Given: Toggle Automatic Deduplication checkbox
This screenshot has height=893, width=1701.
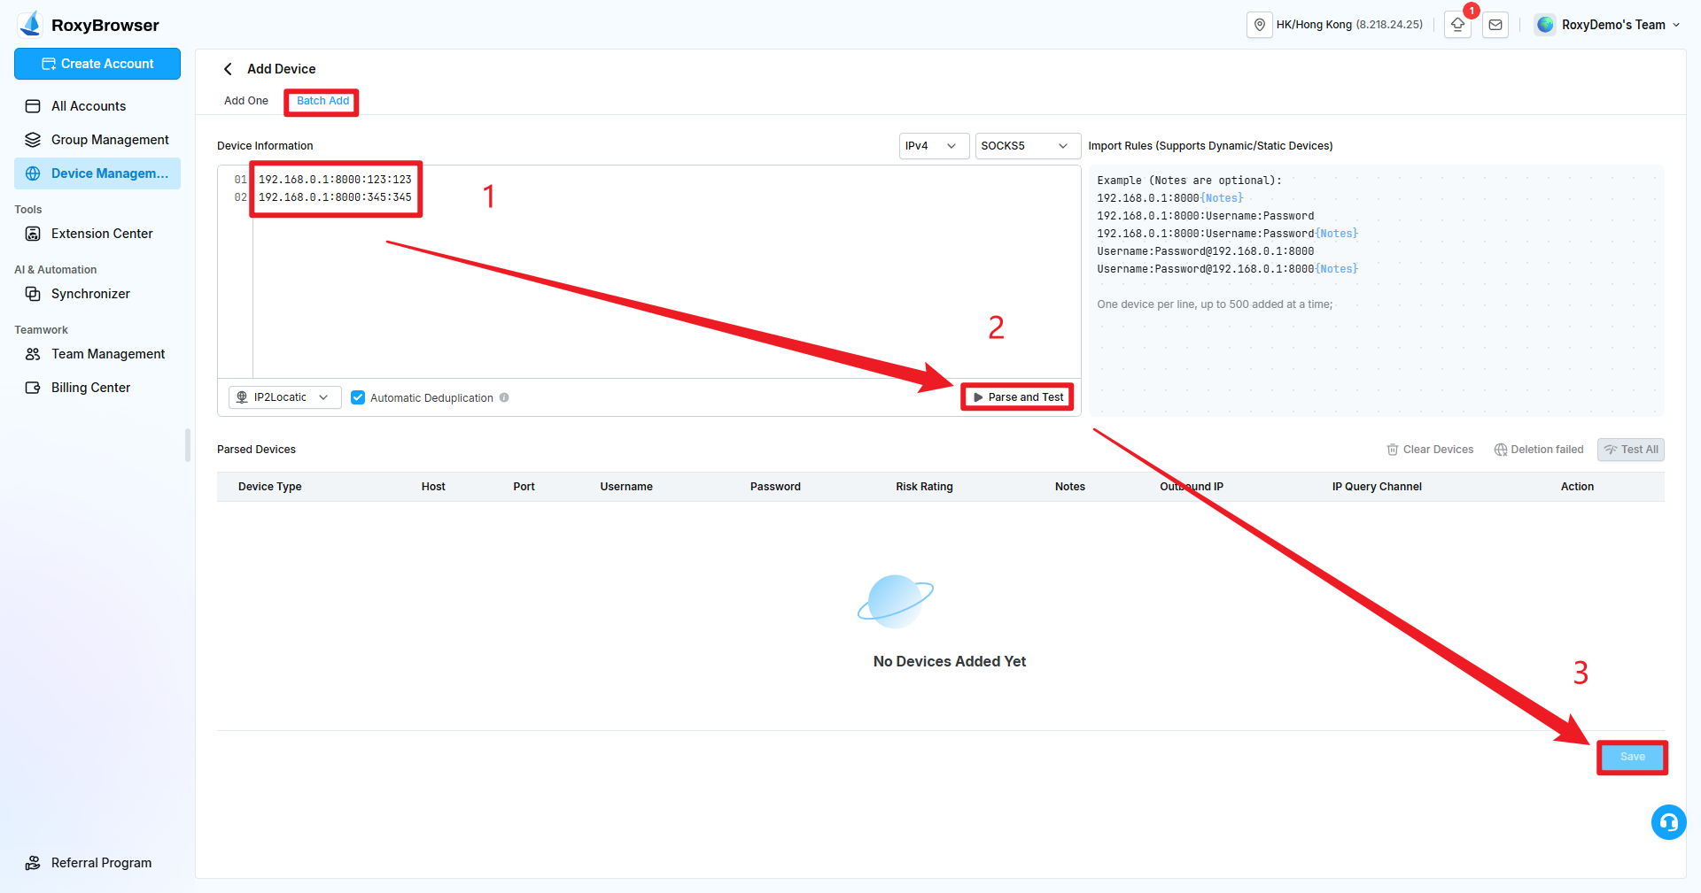Looking at the screenshot, I should [x=358, y=397].
